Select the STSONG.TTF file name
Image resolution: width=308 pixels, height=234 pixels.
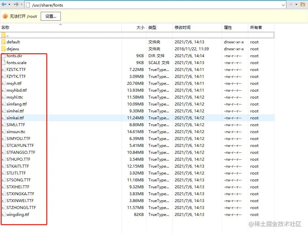pos(18,180)
